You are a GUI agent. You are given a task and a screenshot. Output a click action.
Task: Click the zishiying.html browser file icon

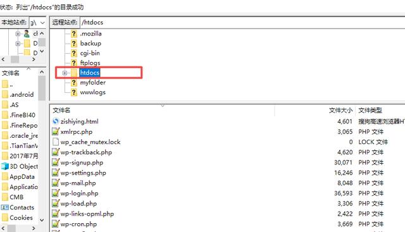tap(55, 121)
